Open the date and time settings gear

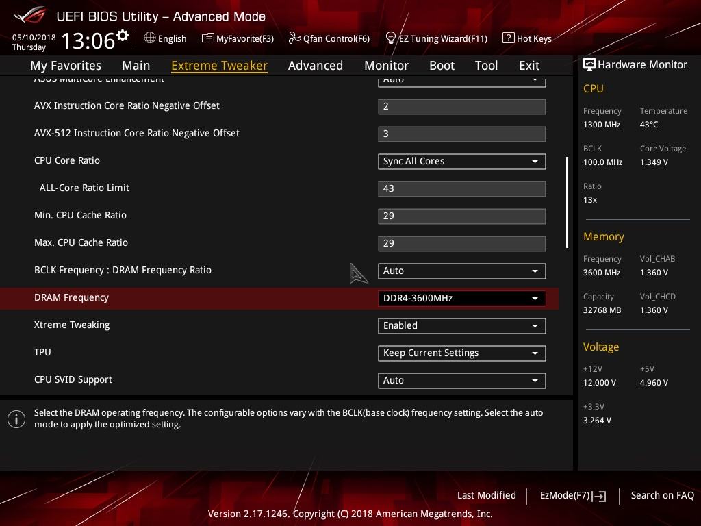(123, 35)
